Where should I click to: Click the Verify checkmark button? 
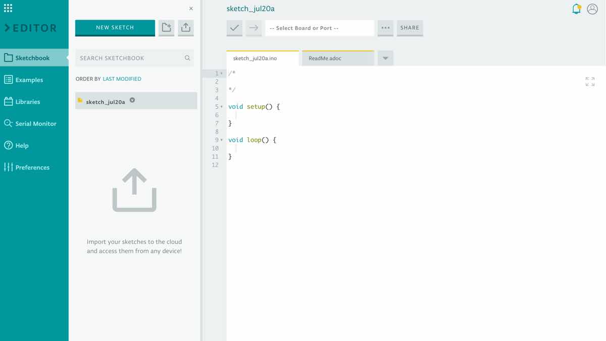coord(234,28)
